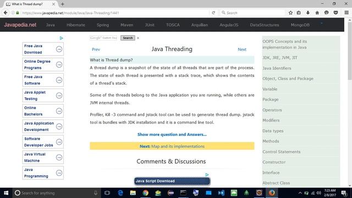Open the Abstract Class sidebar topic
This screenshot has width=352, height=198.
(276, 183)
